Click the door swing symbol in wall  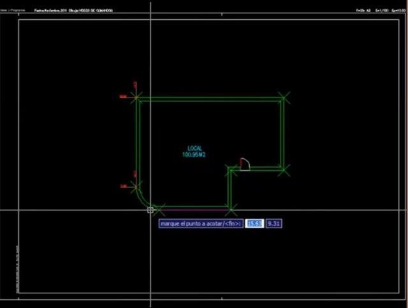tap(245, 164)
